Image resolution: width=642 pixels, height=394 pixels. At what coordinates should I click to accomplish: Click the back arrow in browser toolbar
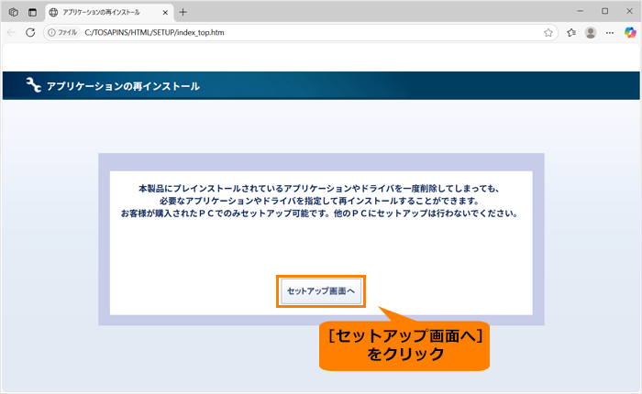[x=11, y=32]
